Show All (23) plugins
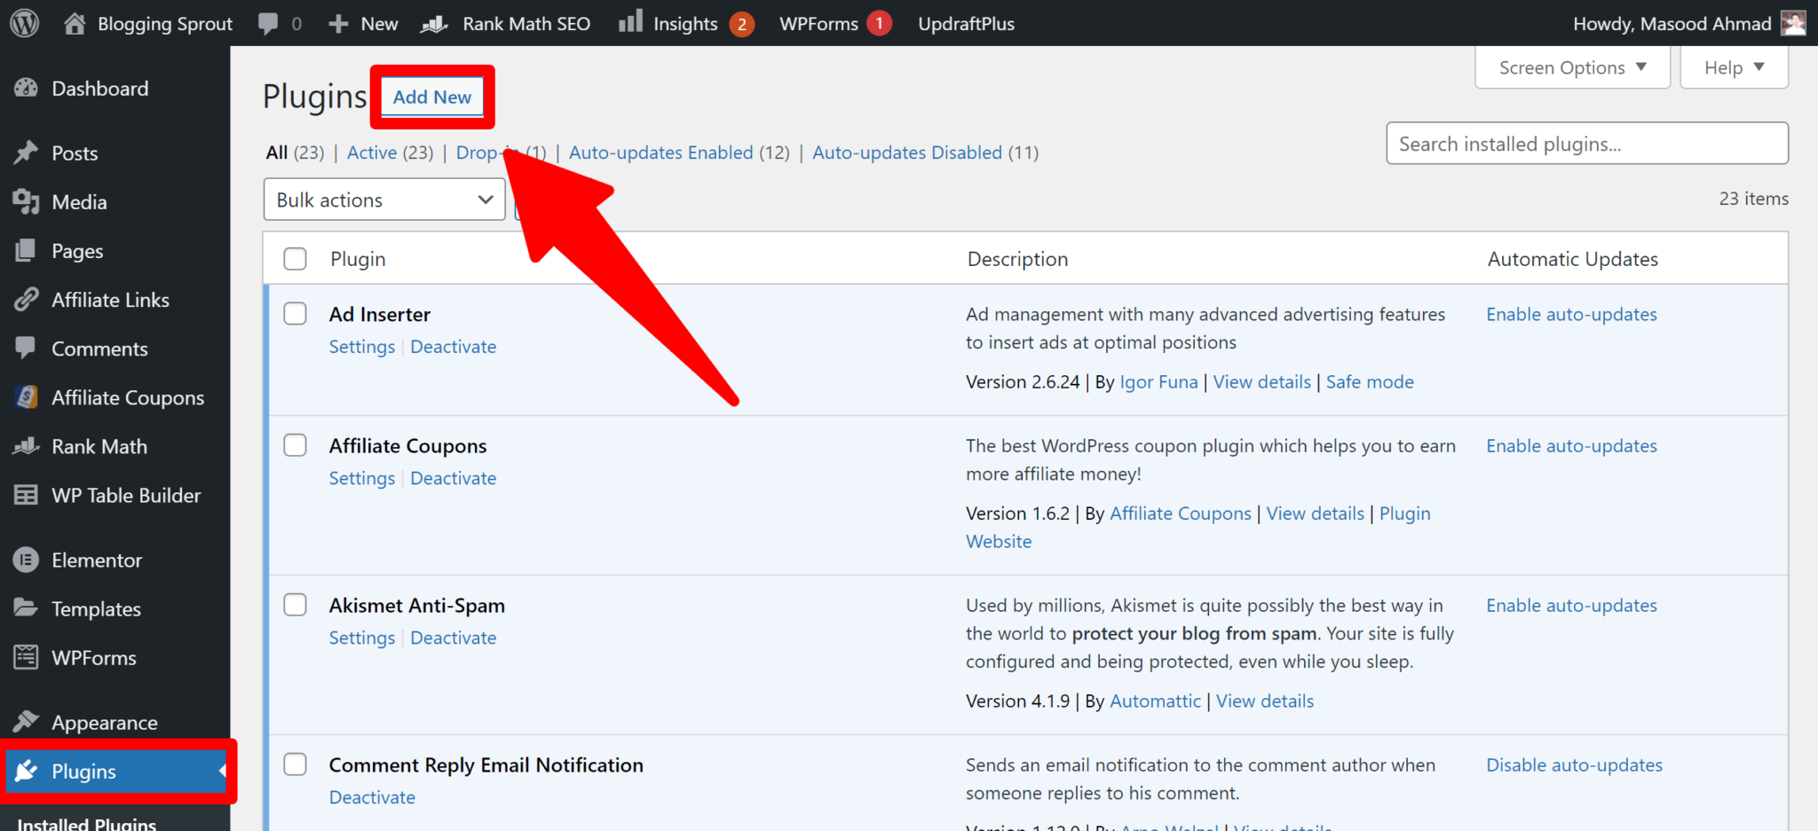The width and height of the screenshot is (1818, 831). (295, 153)
